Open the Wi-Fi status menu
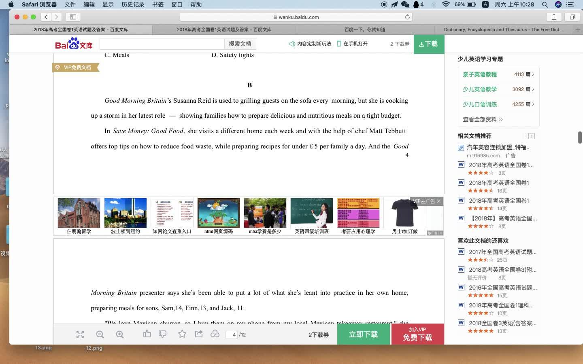 [x=446, y=4]
